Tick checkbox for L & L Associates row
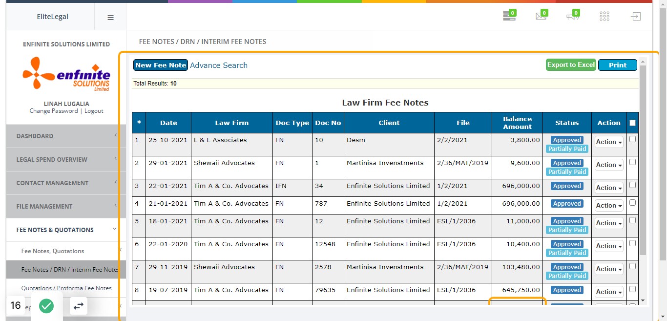Screen dimensions: 667x321 pyautogui.click(x=633, y=139)
